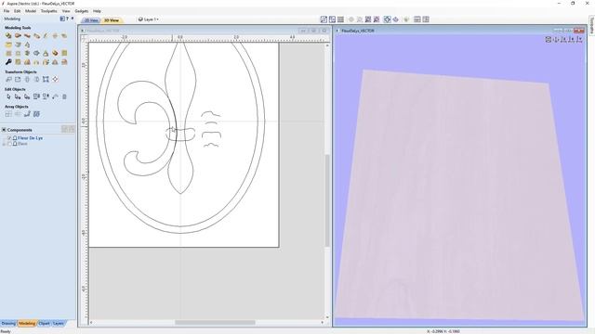This screenshot has height=334, width=595.
Task: Open the Model menu
Action: [x=31, y=11]
